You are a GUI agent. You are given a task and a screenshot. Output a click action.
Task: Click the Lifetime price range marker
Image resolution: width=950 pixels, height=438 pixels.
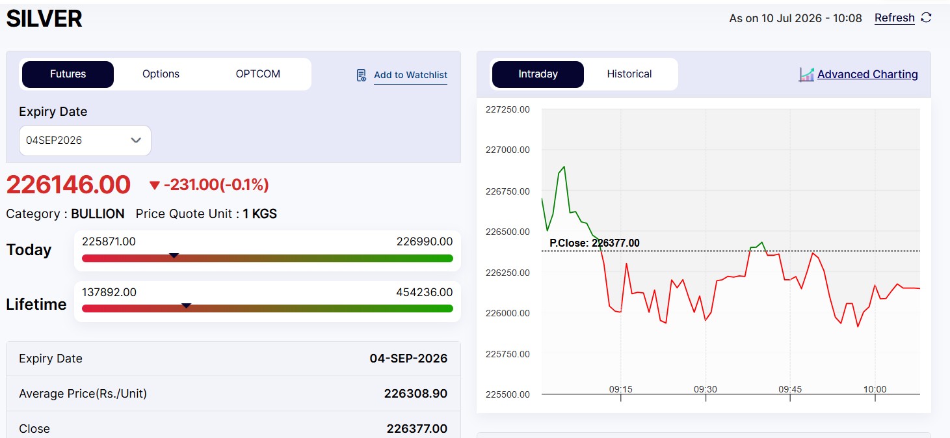coord(186,305)
